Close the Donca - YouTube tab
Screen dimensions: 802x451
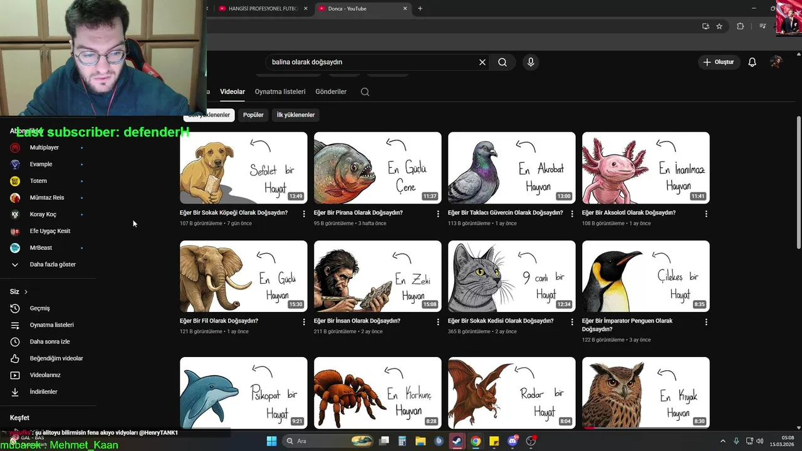(405, 8)
